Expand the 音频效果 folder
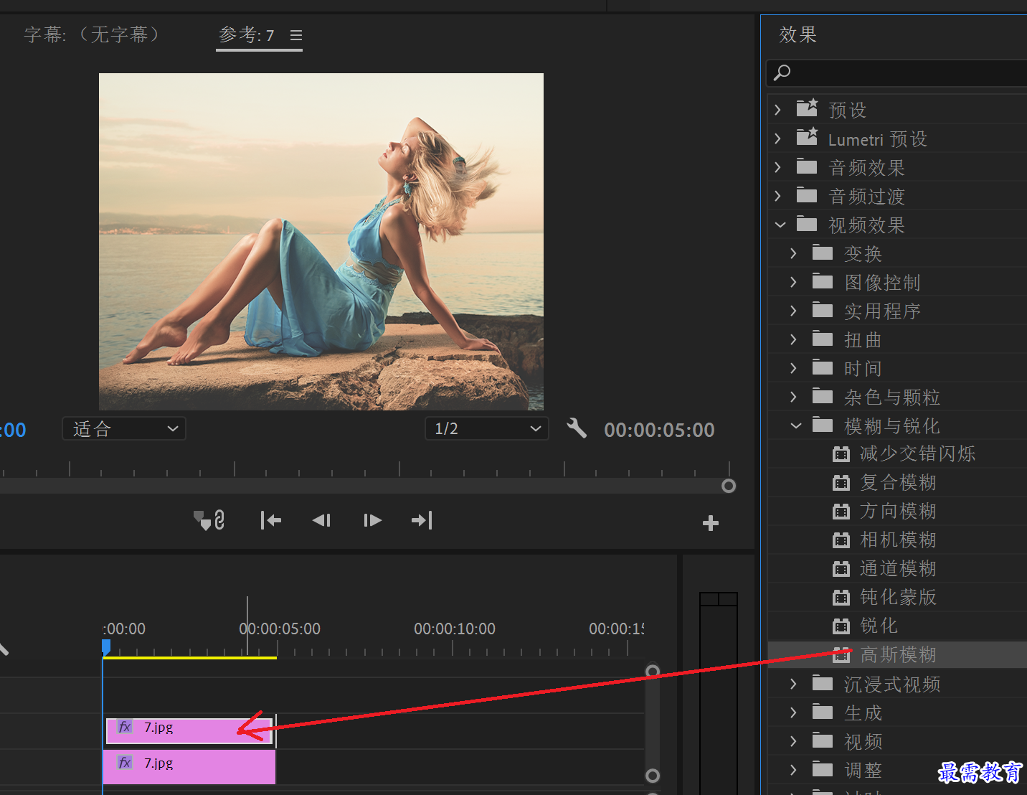The width and height of the screenshot is (1027, 795). coord(778,167)
